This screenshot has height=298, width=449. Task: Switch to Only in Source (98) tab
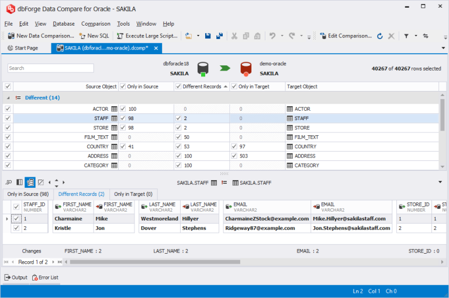tap(27, 194)
